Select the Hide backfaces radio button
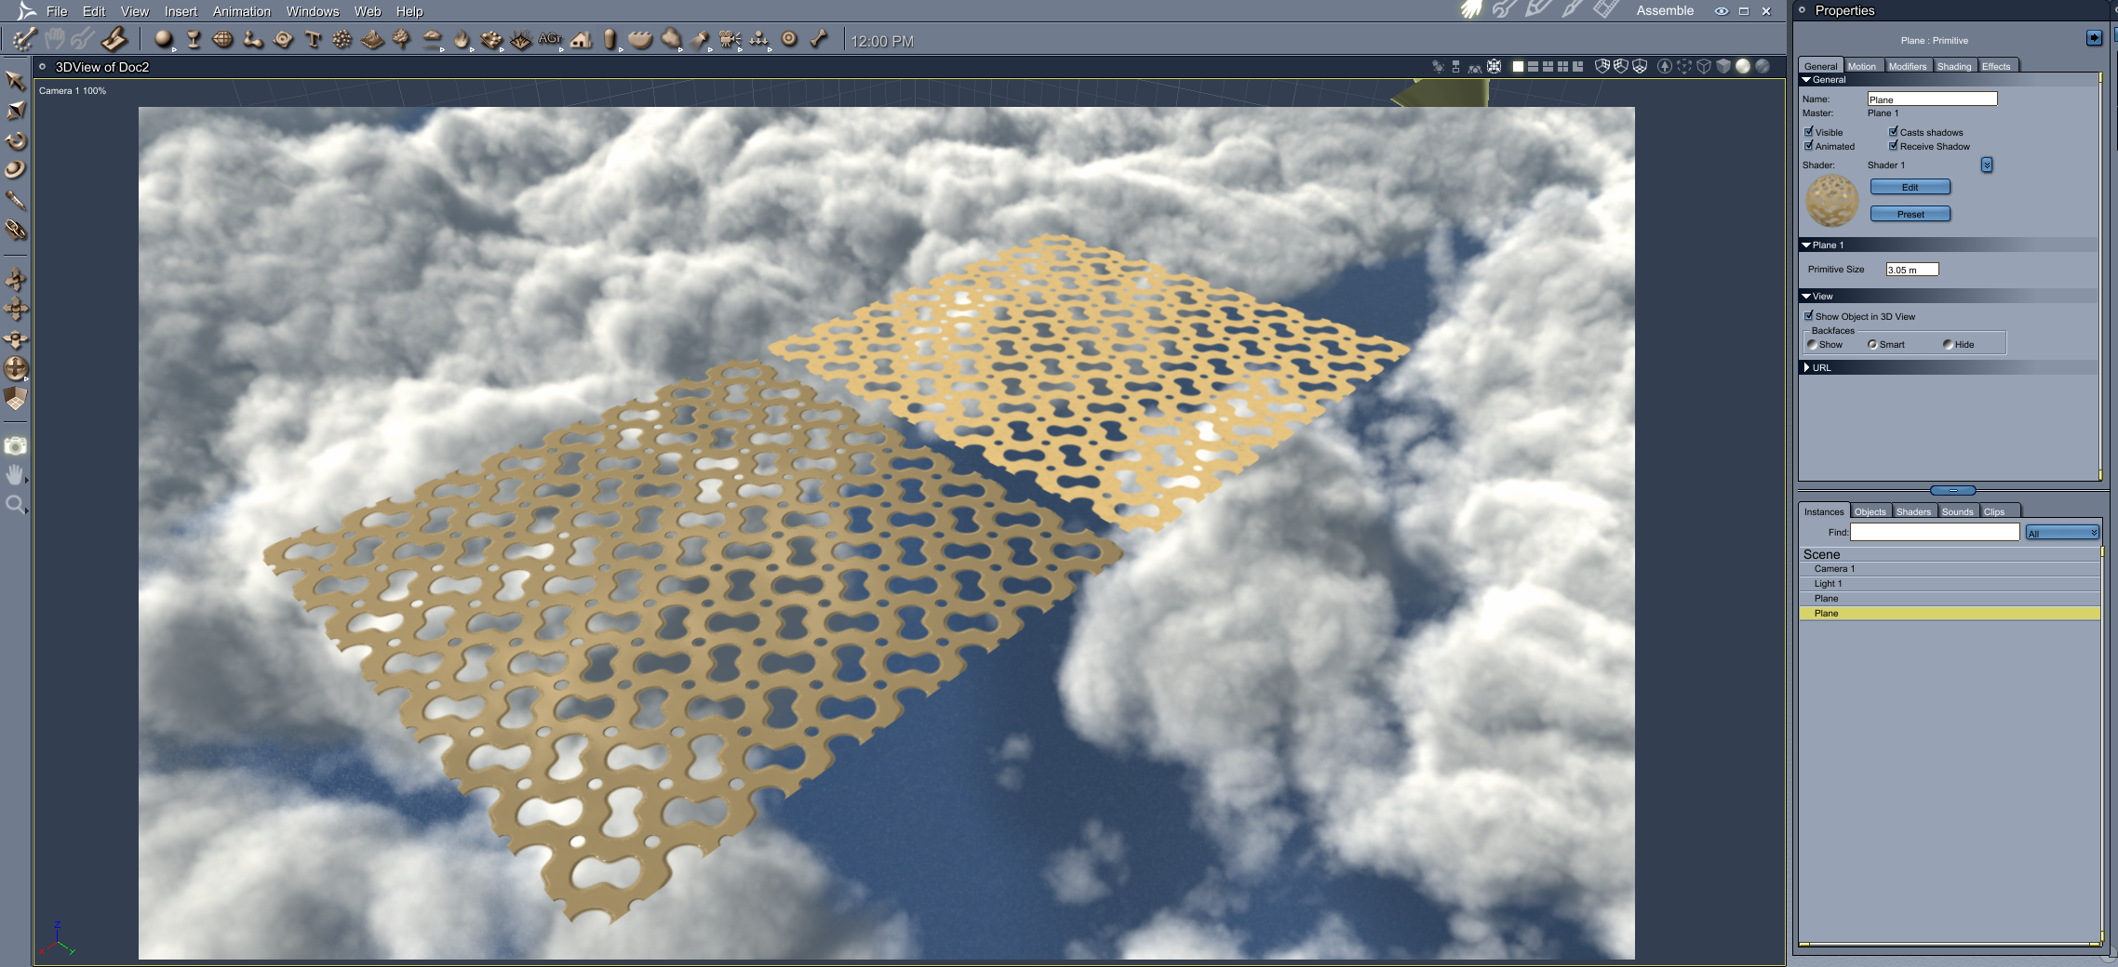Screen dimensions: 2118x967 click(1948, 344)
